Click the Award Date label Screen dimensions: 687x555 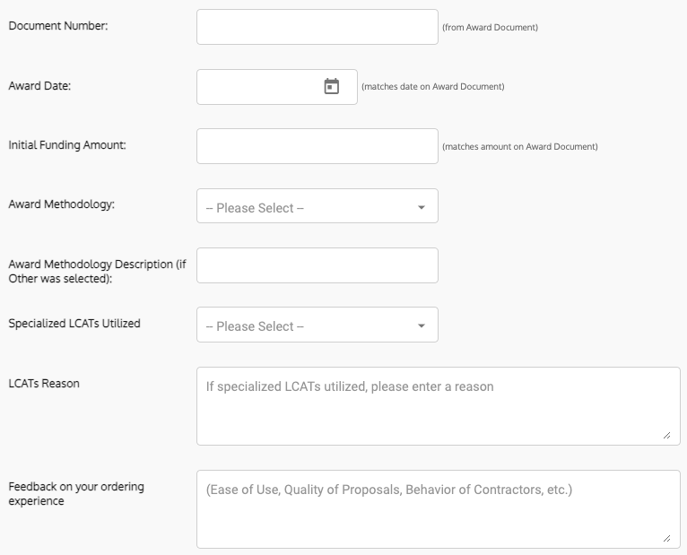coord(39,86)
